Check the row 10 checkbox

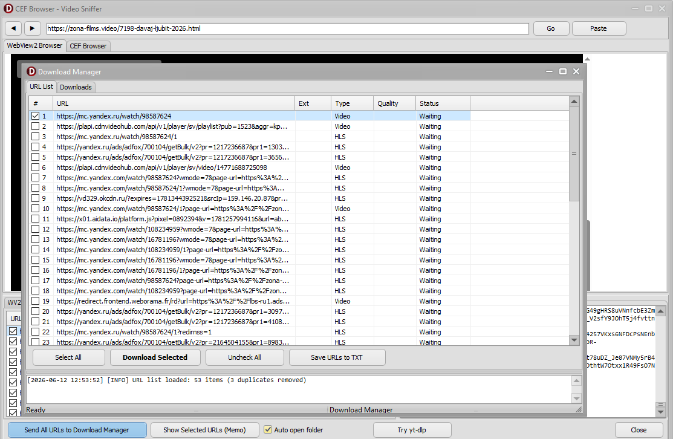[x=35, y=209]
